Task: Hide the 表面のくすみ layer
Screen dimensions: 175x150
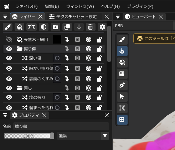Action: pyautogui.click(x=9, y=79)
